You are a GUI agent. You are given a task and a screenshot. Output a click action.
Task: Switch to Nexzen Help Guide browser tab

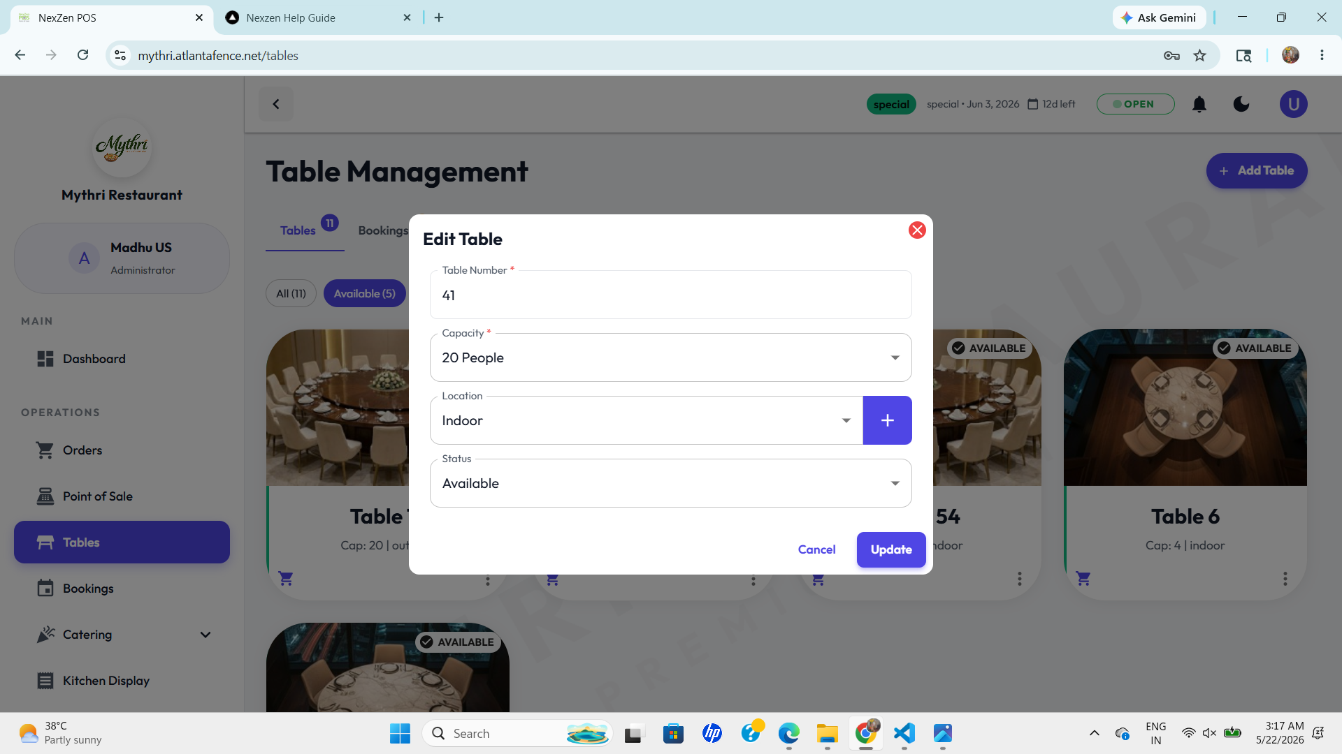point(319,17)
